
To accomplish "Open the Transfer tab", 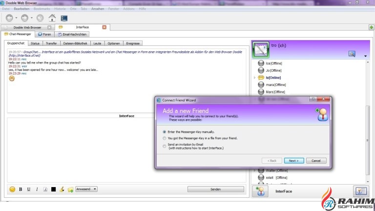I will [51, 43].
